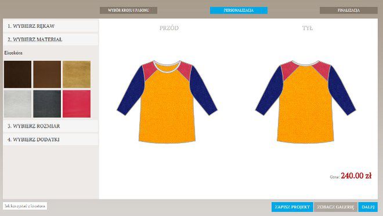Click the Tył heading
383x216 pixels.
coord(308,28)
